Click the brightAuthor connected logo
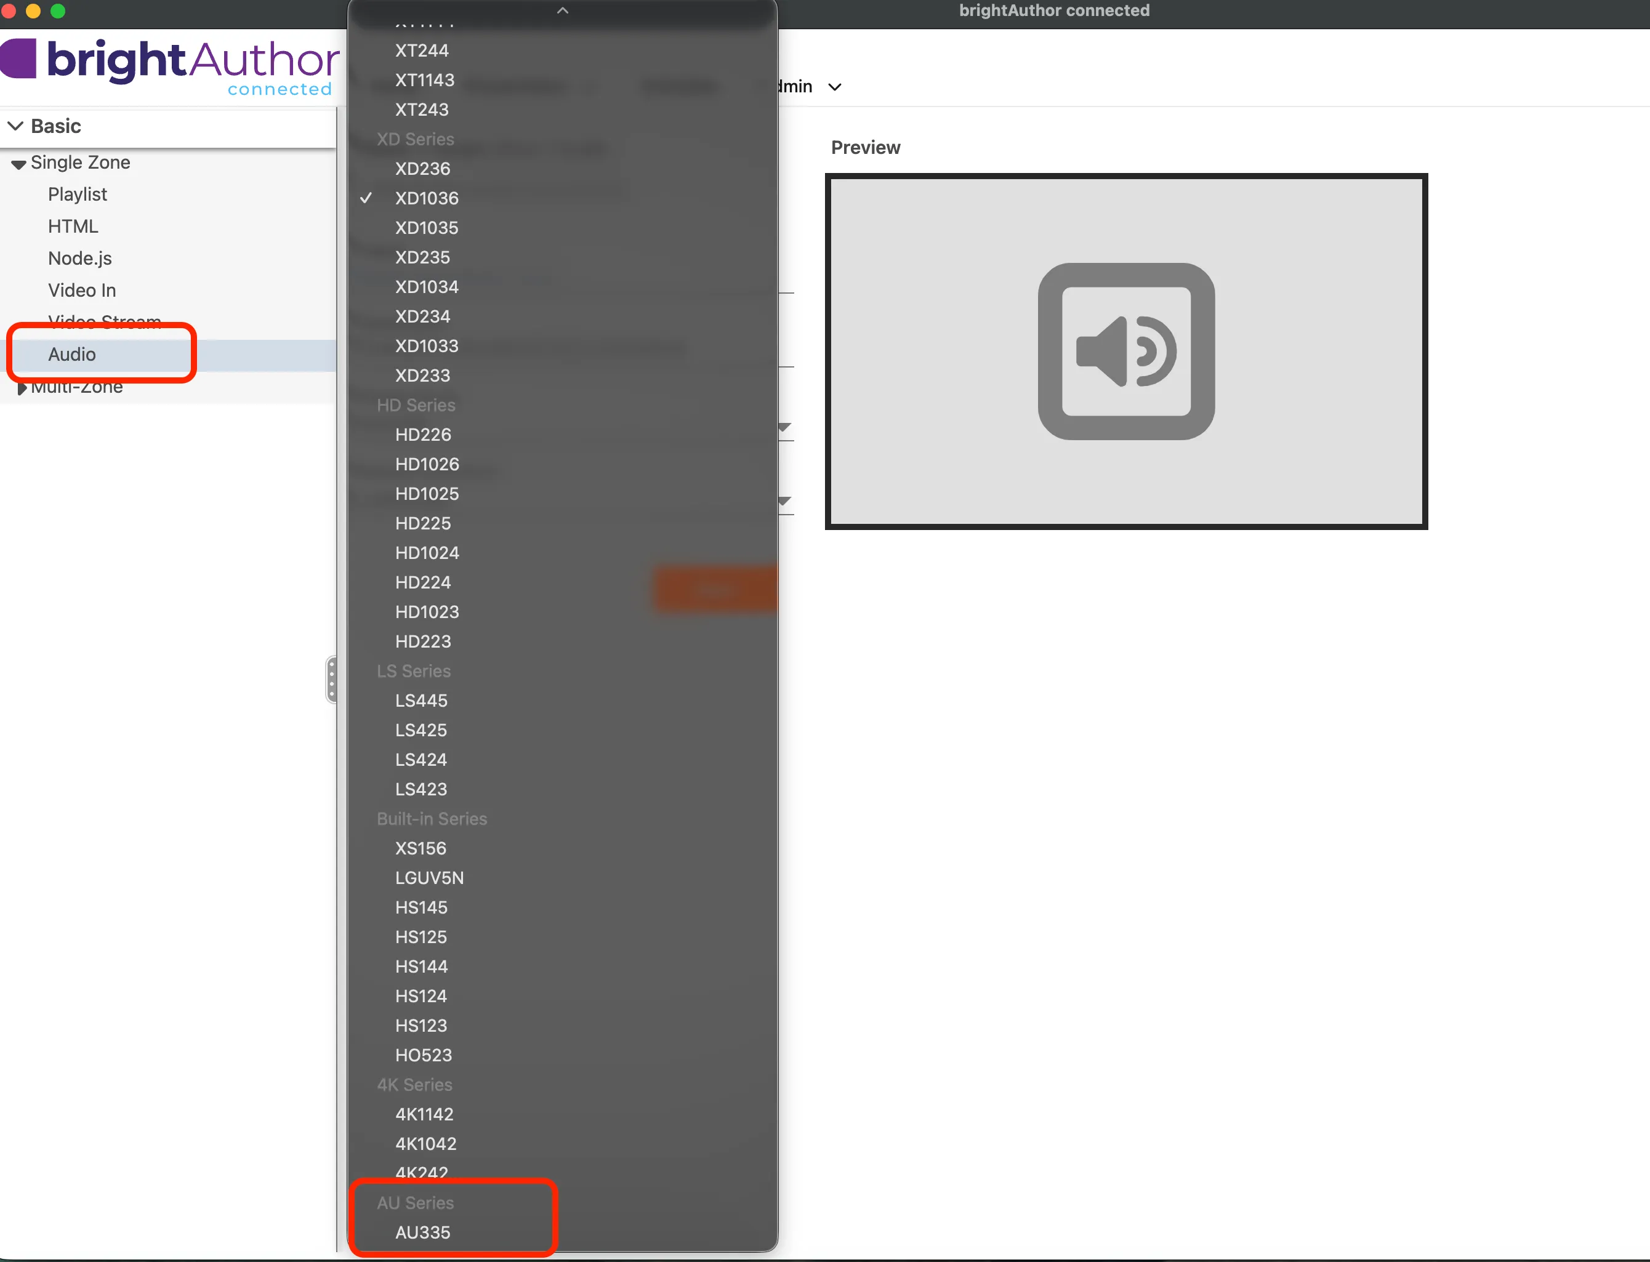The image size is (1650, 1262). coord(169,68)
